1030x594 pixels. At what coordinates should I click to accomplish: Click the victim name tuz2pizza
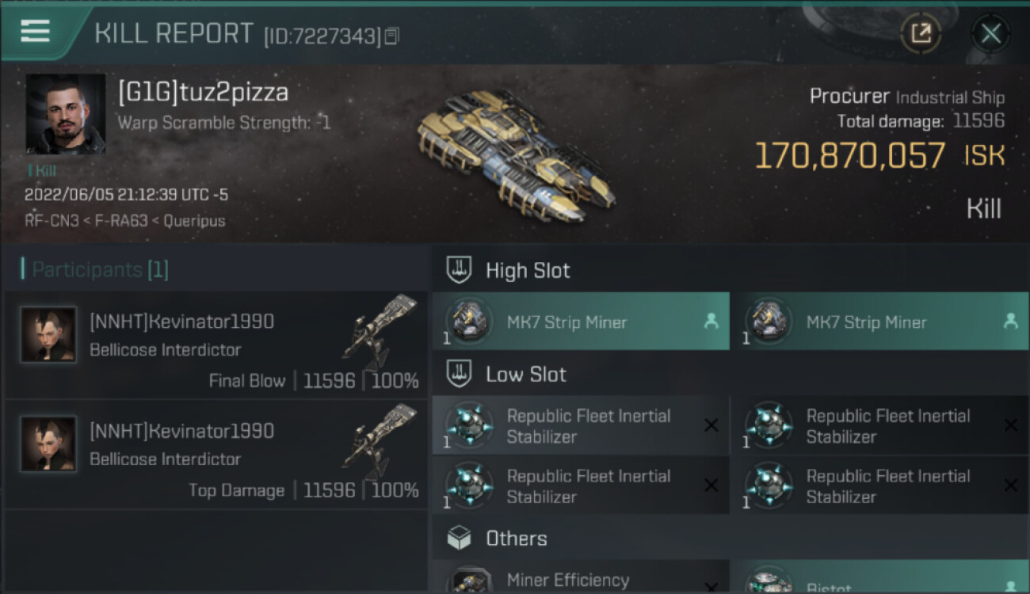click(x=204, y=93)
